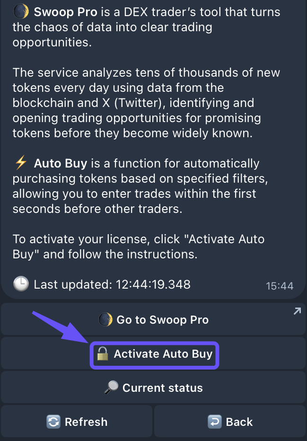
Task: Check the Current status button
Action: pos(162,388)
